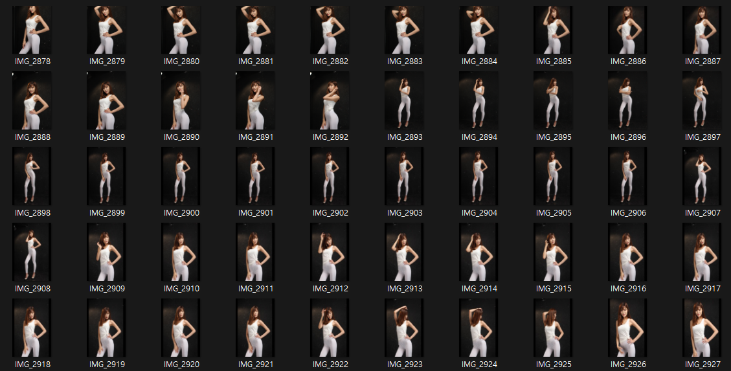
Task: Select the full-body IMG_2893 thumbnail
Action: coord(405,100)
